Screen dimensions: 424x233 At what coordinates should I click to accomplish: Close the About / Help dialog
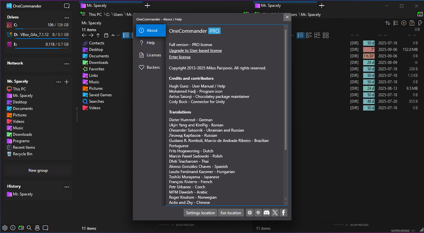287,17
